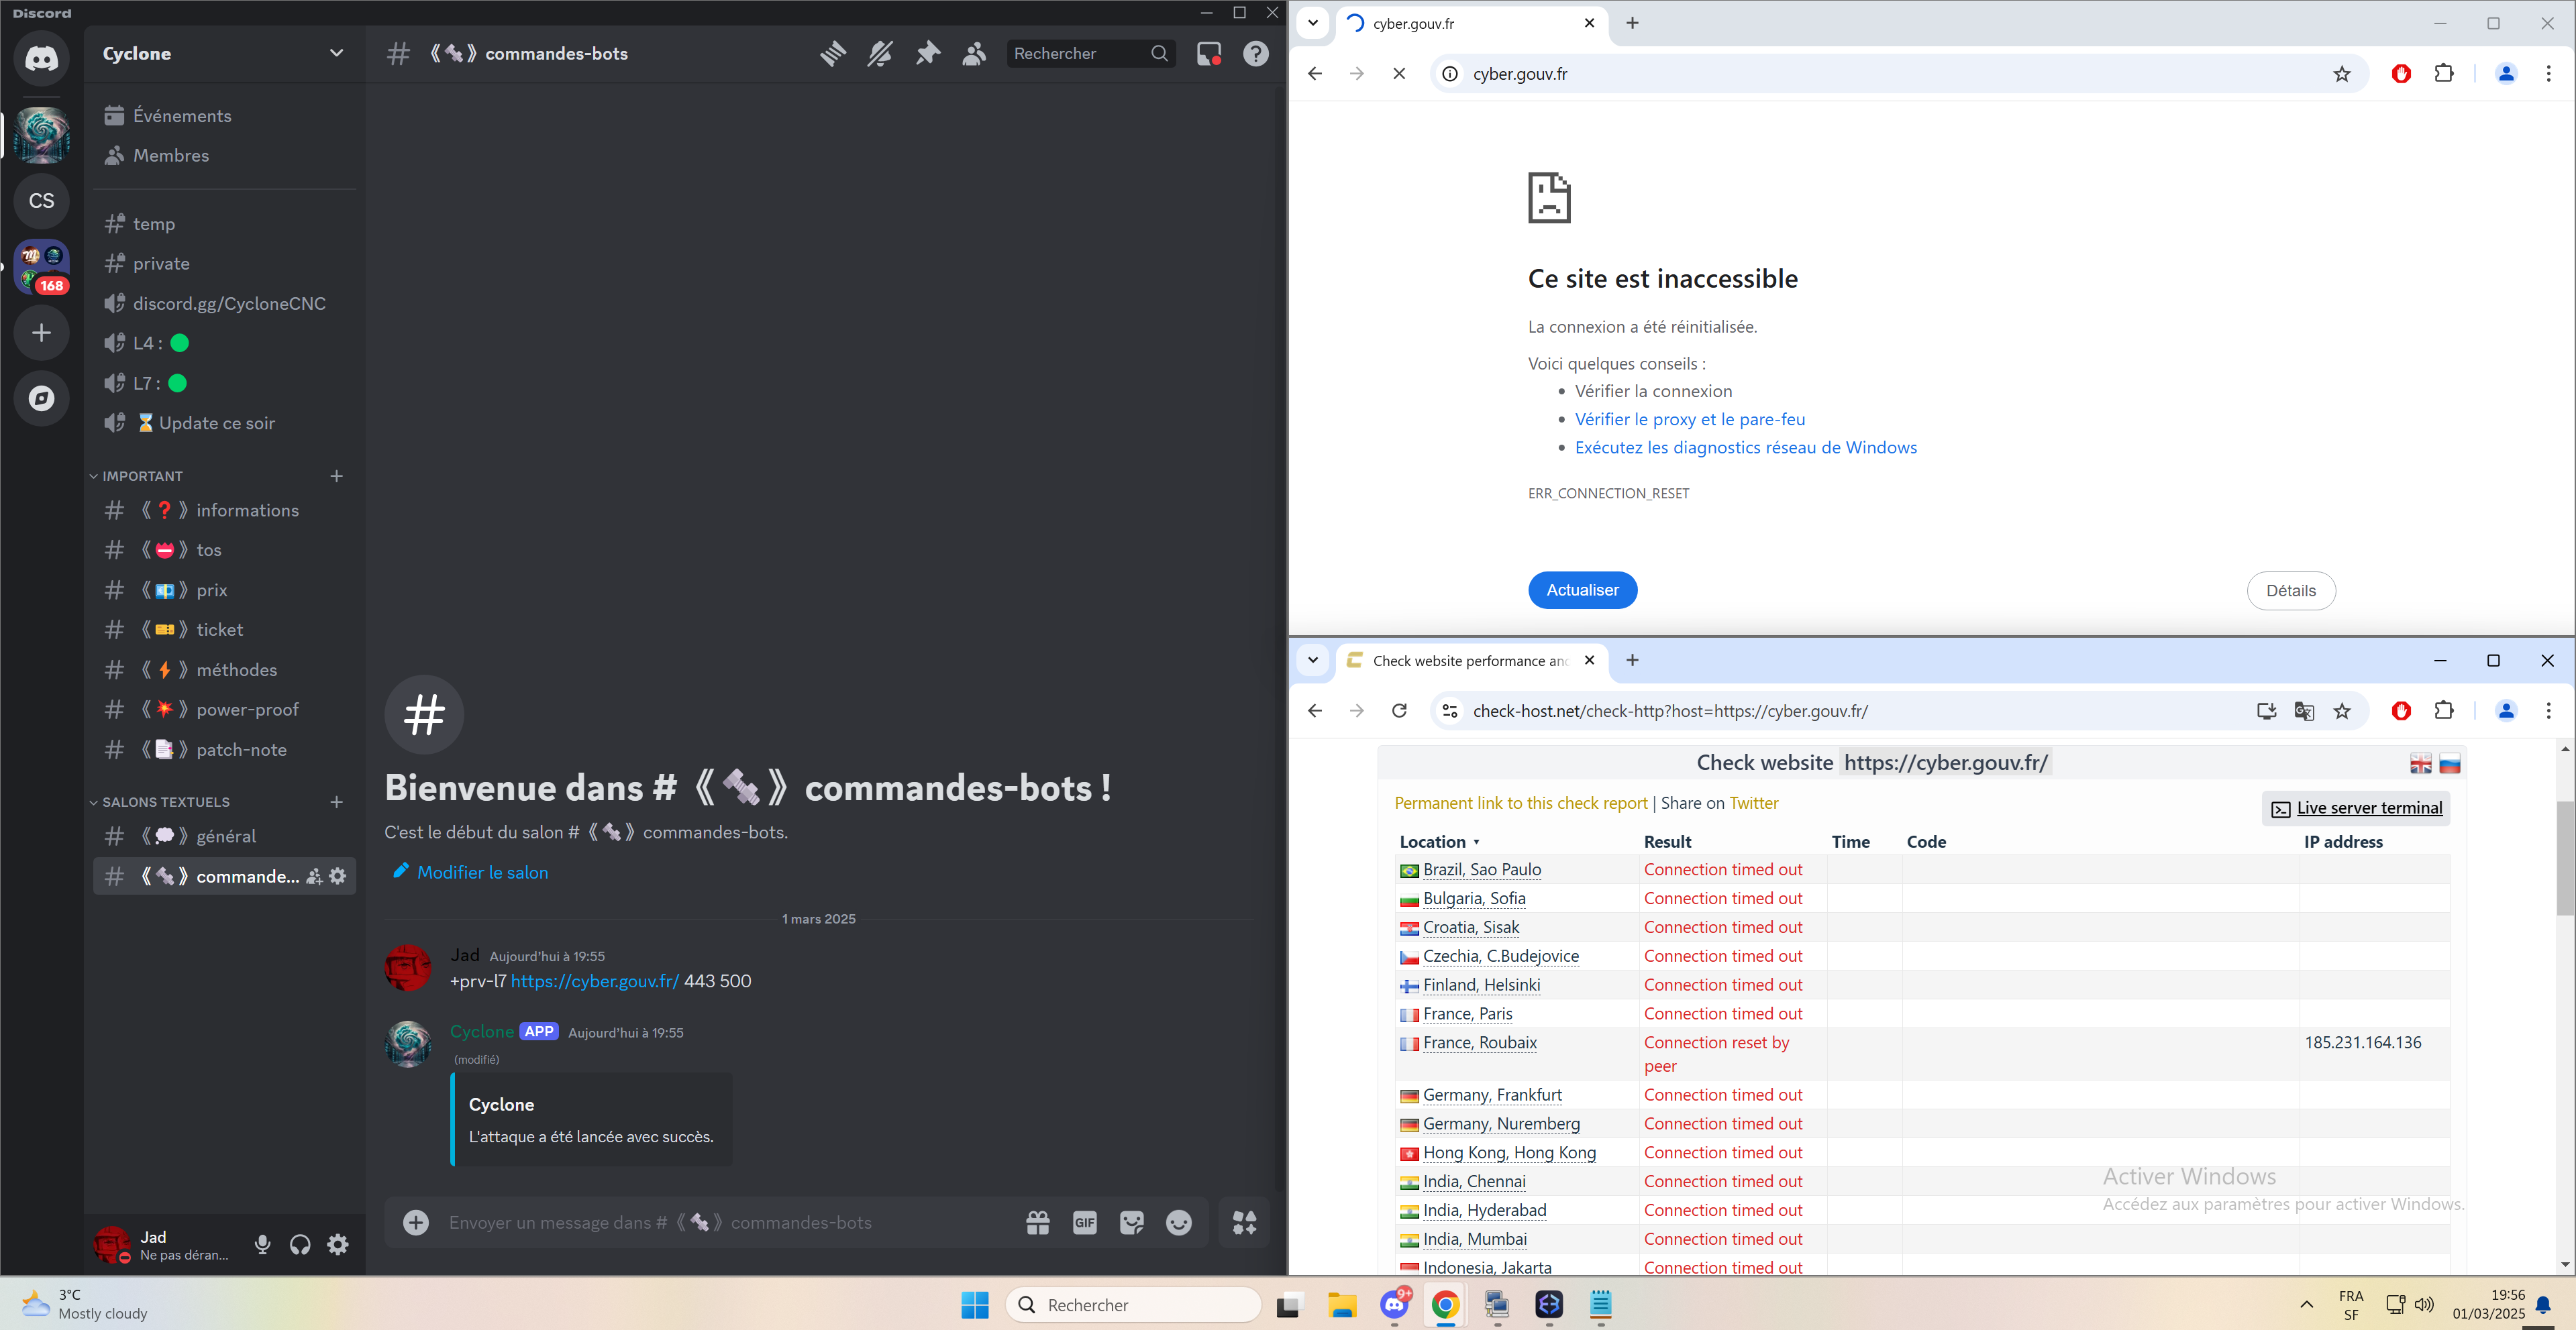Open Discord Explore servers compass icon
The height and width of the screenshot is (1330, 2576).
pyautogui.click(x=41, y=398)
